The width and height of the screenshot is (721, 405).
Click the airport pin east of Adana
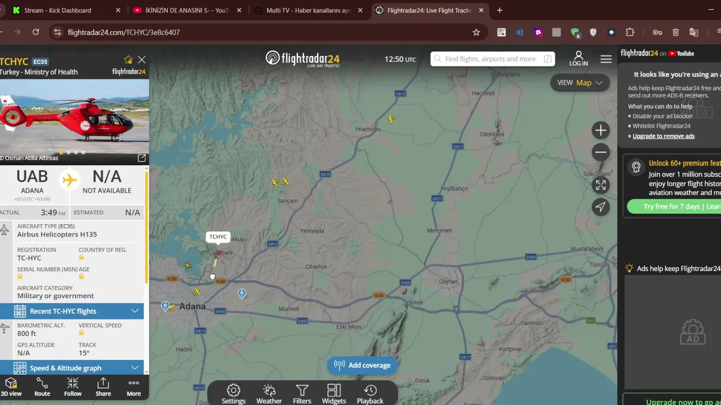pyautogui.click(x=242, y=294)
